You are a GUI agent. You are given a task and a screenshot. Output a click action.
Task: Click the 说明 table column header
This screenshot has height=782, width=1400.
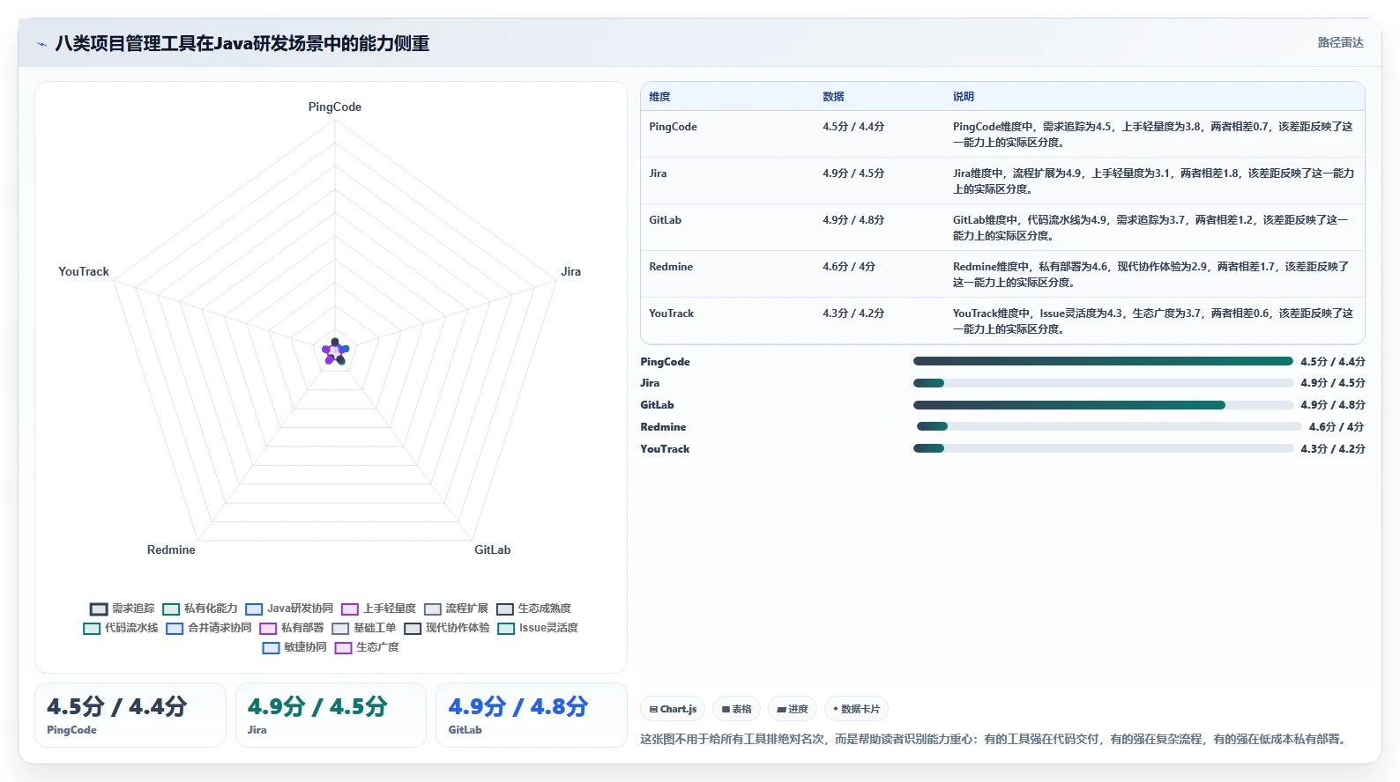click(x=964, y=97)
